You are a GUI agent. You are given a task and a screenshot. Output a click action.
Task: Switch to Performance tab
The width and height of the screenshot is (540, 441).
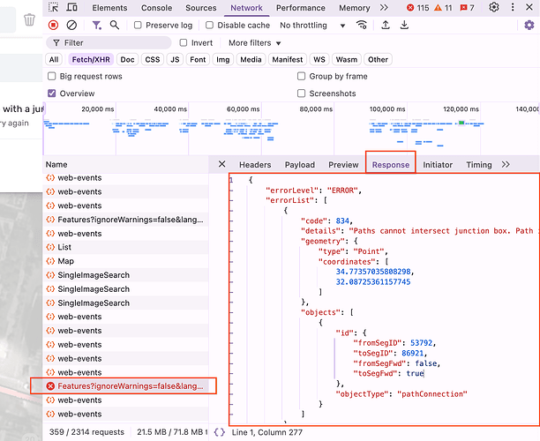(300, 8)
